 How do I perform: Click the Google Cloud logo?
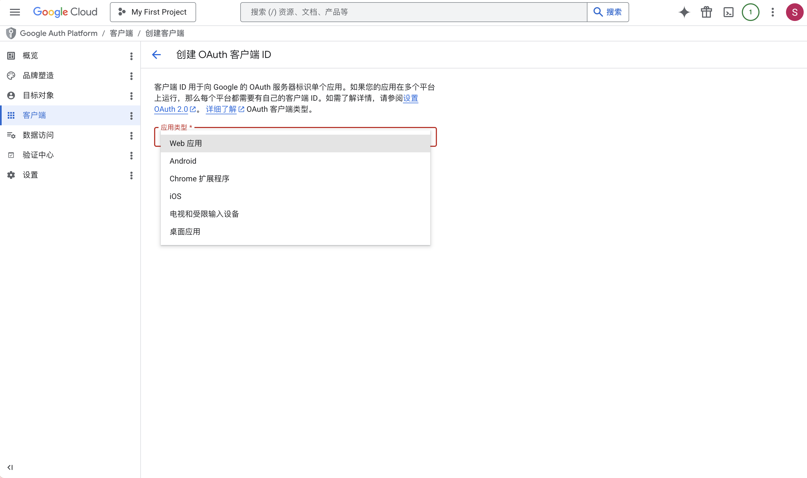point(65,12)
